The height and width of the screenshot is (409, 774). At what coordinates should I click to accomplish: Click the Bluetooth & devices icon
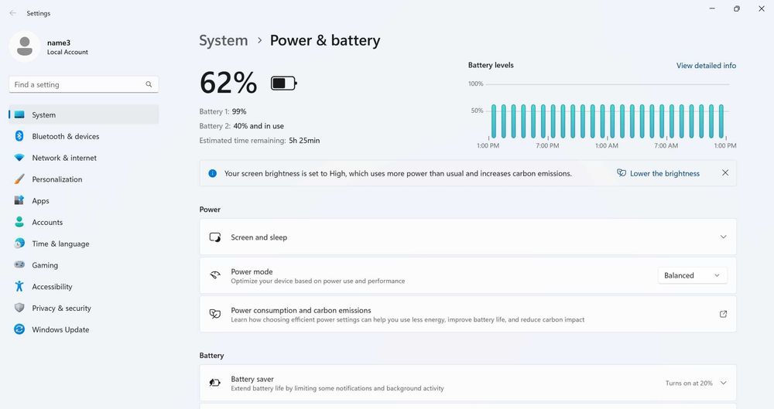[19, 136]
